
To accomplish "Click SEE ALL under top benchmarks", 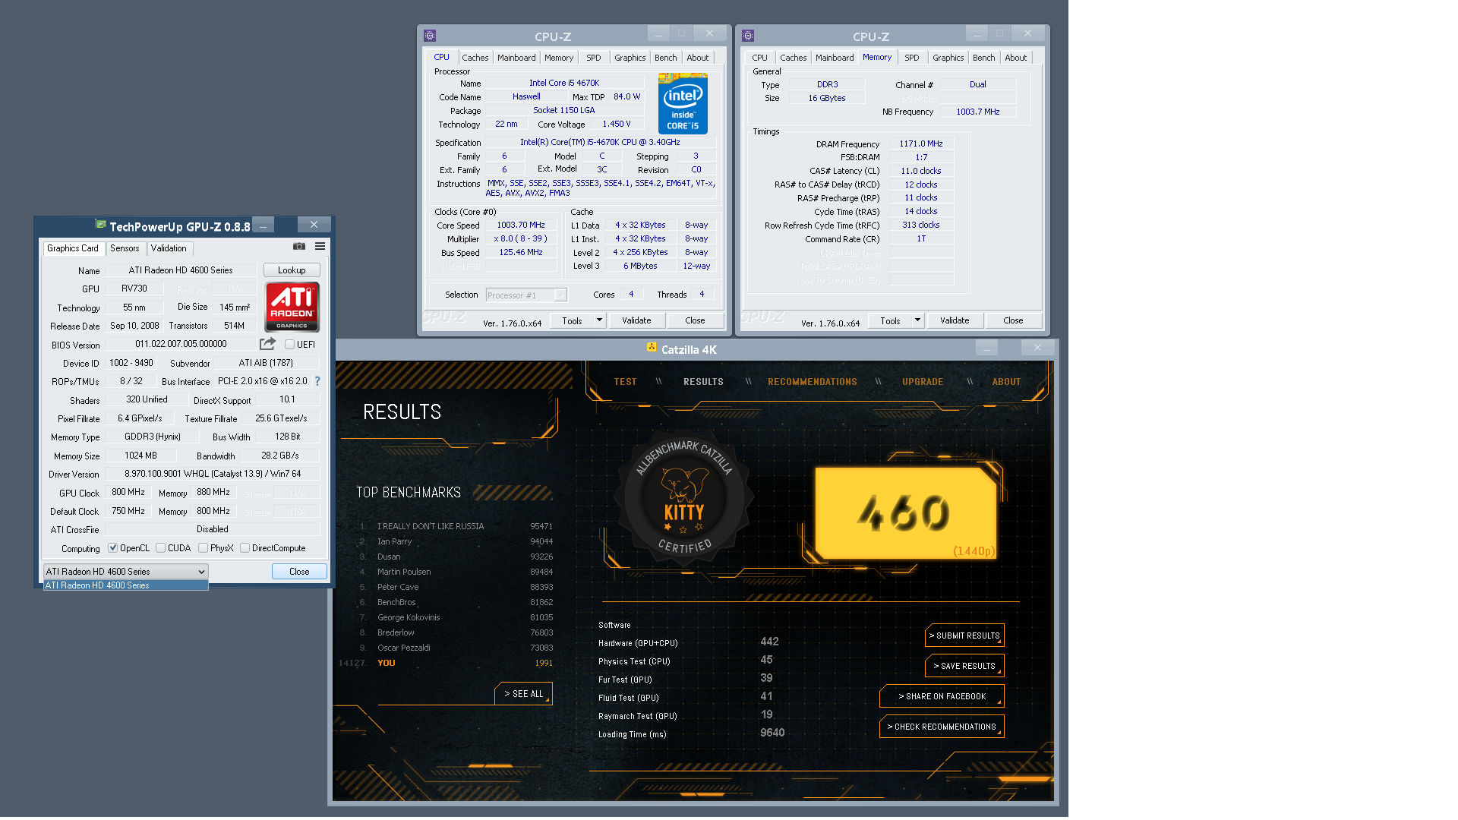I will (524, 694).
